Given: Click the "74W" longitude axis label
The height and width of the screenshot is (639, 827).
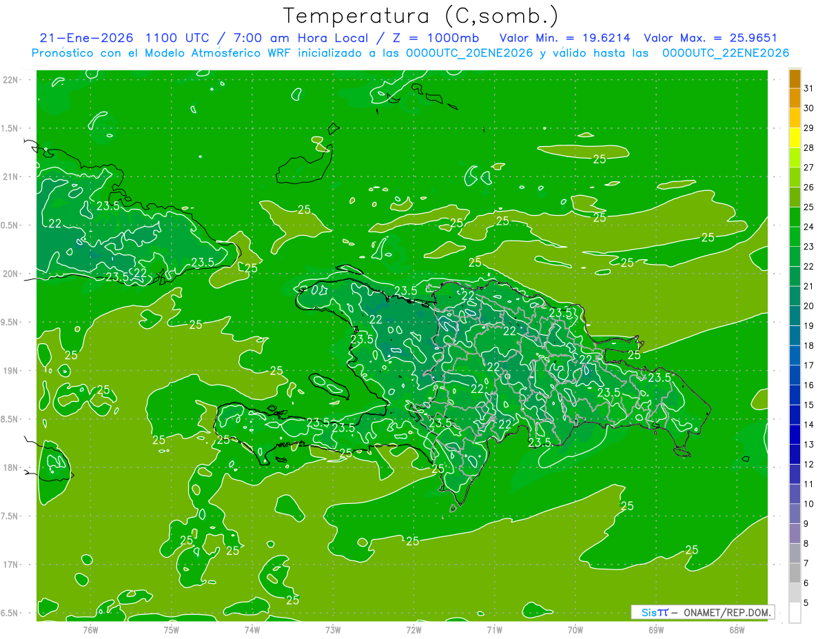Looking at the screenshot, I should pos(252,630).
